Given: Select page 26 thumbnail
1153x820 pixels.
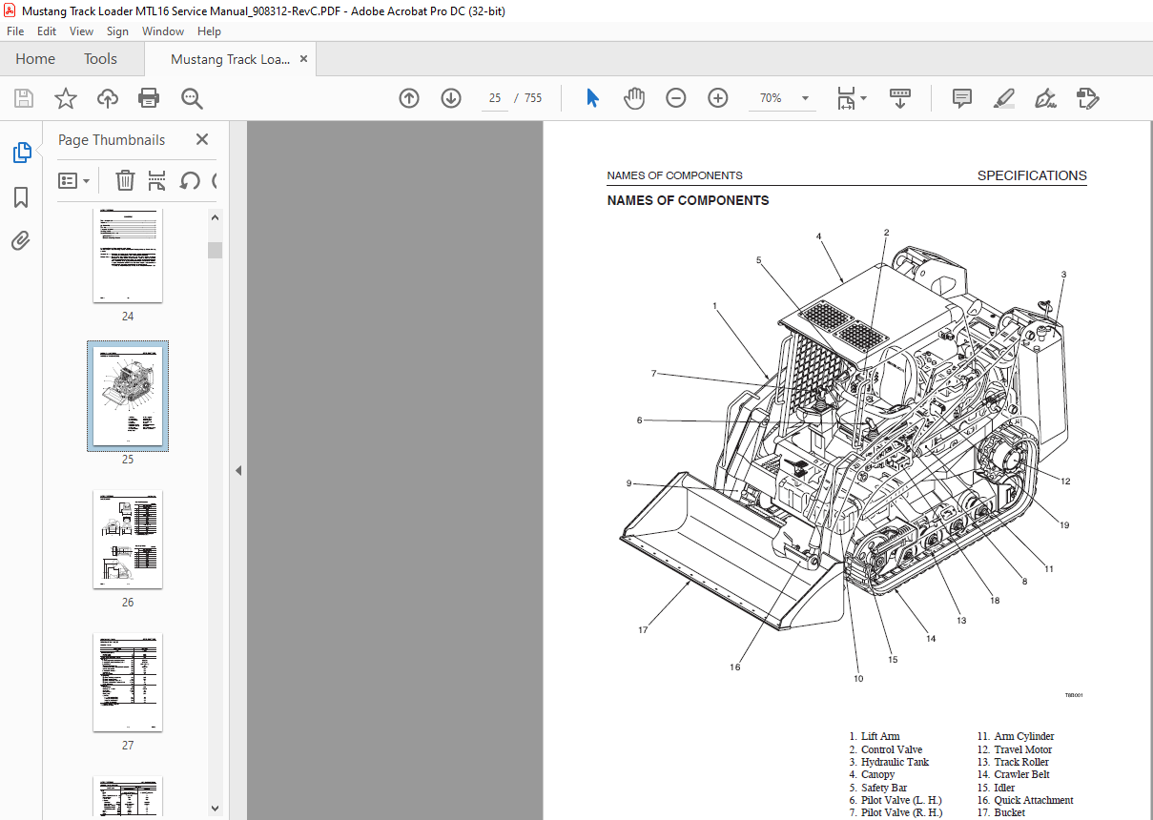Looking at the screenshot, I should [x=128, y=540].
